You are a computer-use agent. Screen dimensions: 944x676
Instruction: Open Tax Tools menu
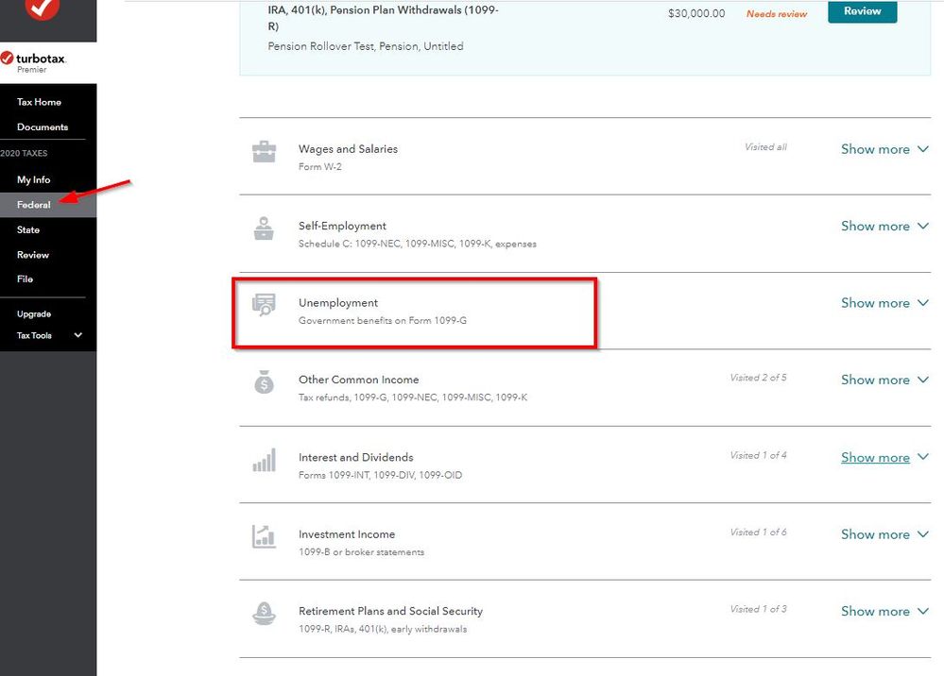coord(34,335)
